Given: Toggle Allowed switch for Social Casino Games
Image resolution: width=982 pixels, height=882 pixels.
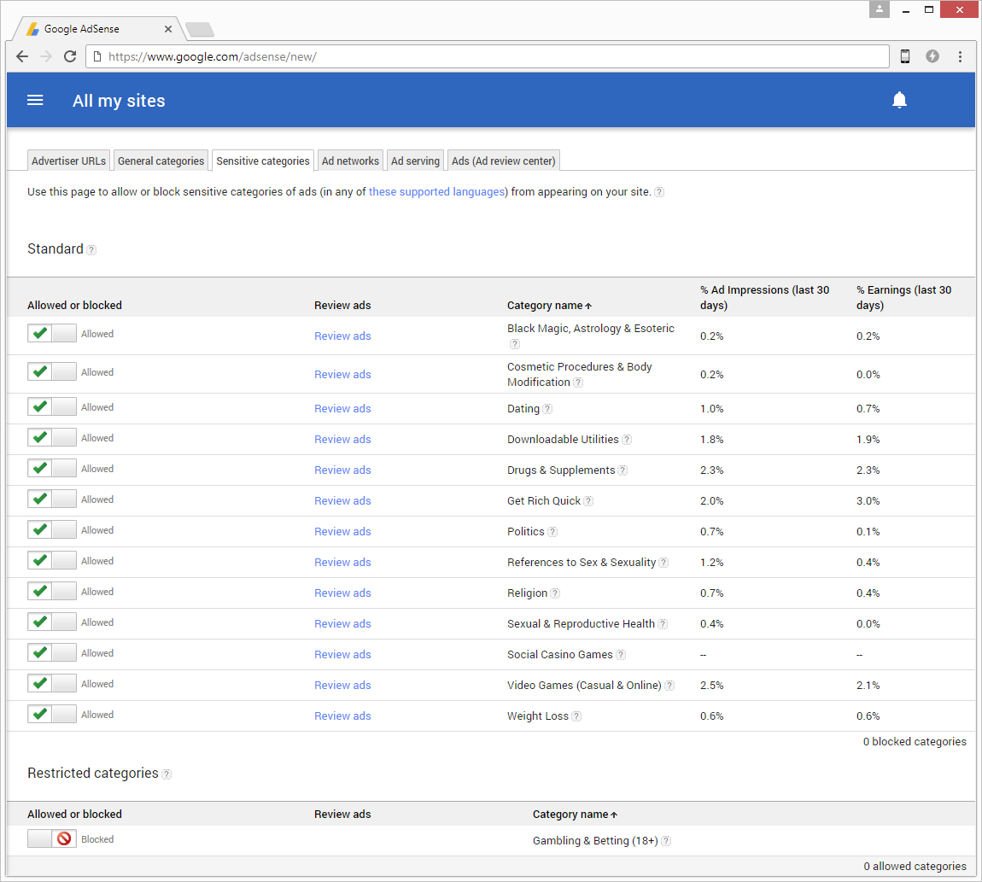Looking at the screenshot, I should click(x=52, y=652).
